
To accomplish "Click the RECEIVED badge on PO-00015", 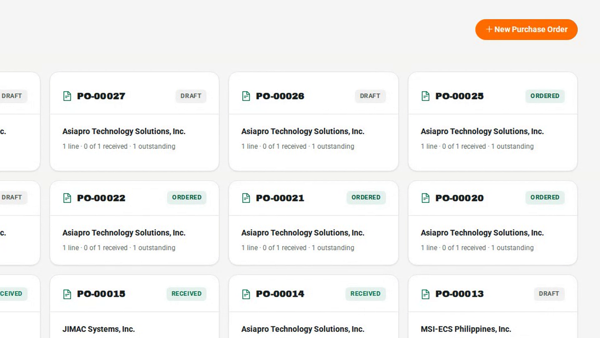I will pos(186,294).
